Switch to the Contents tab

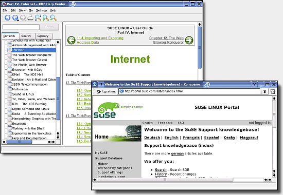[x=10, y=36]
